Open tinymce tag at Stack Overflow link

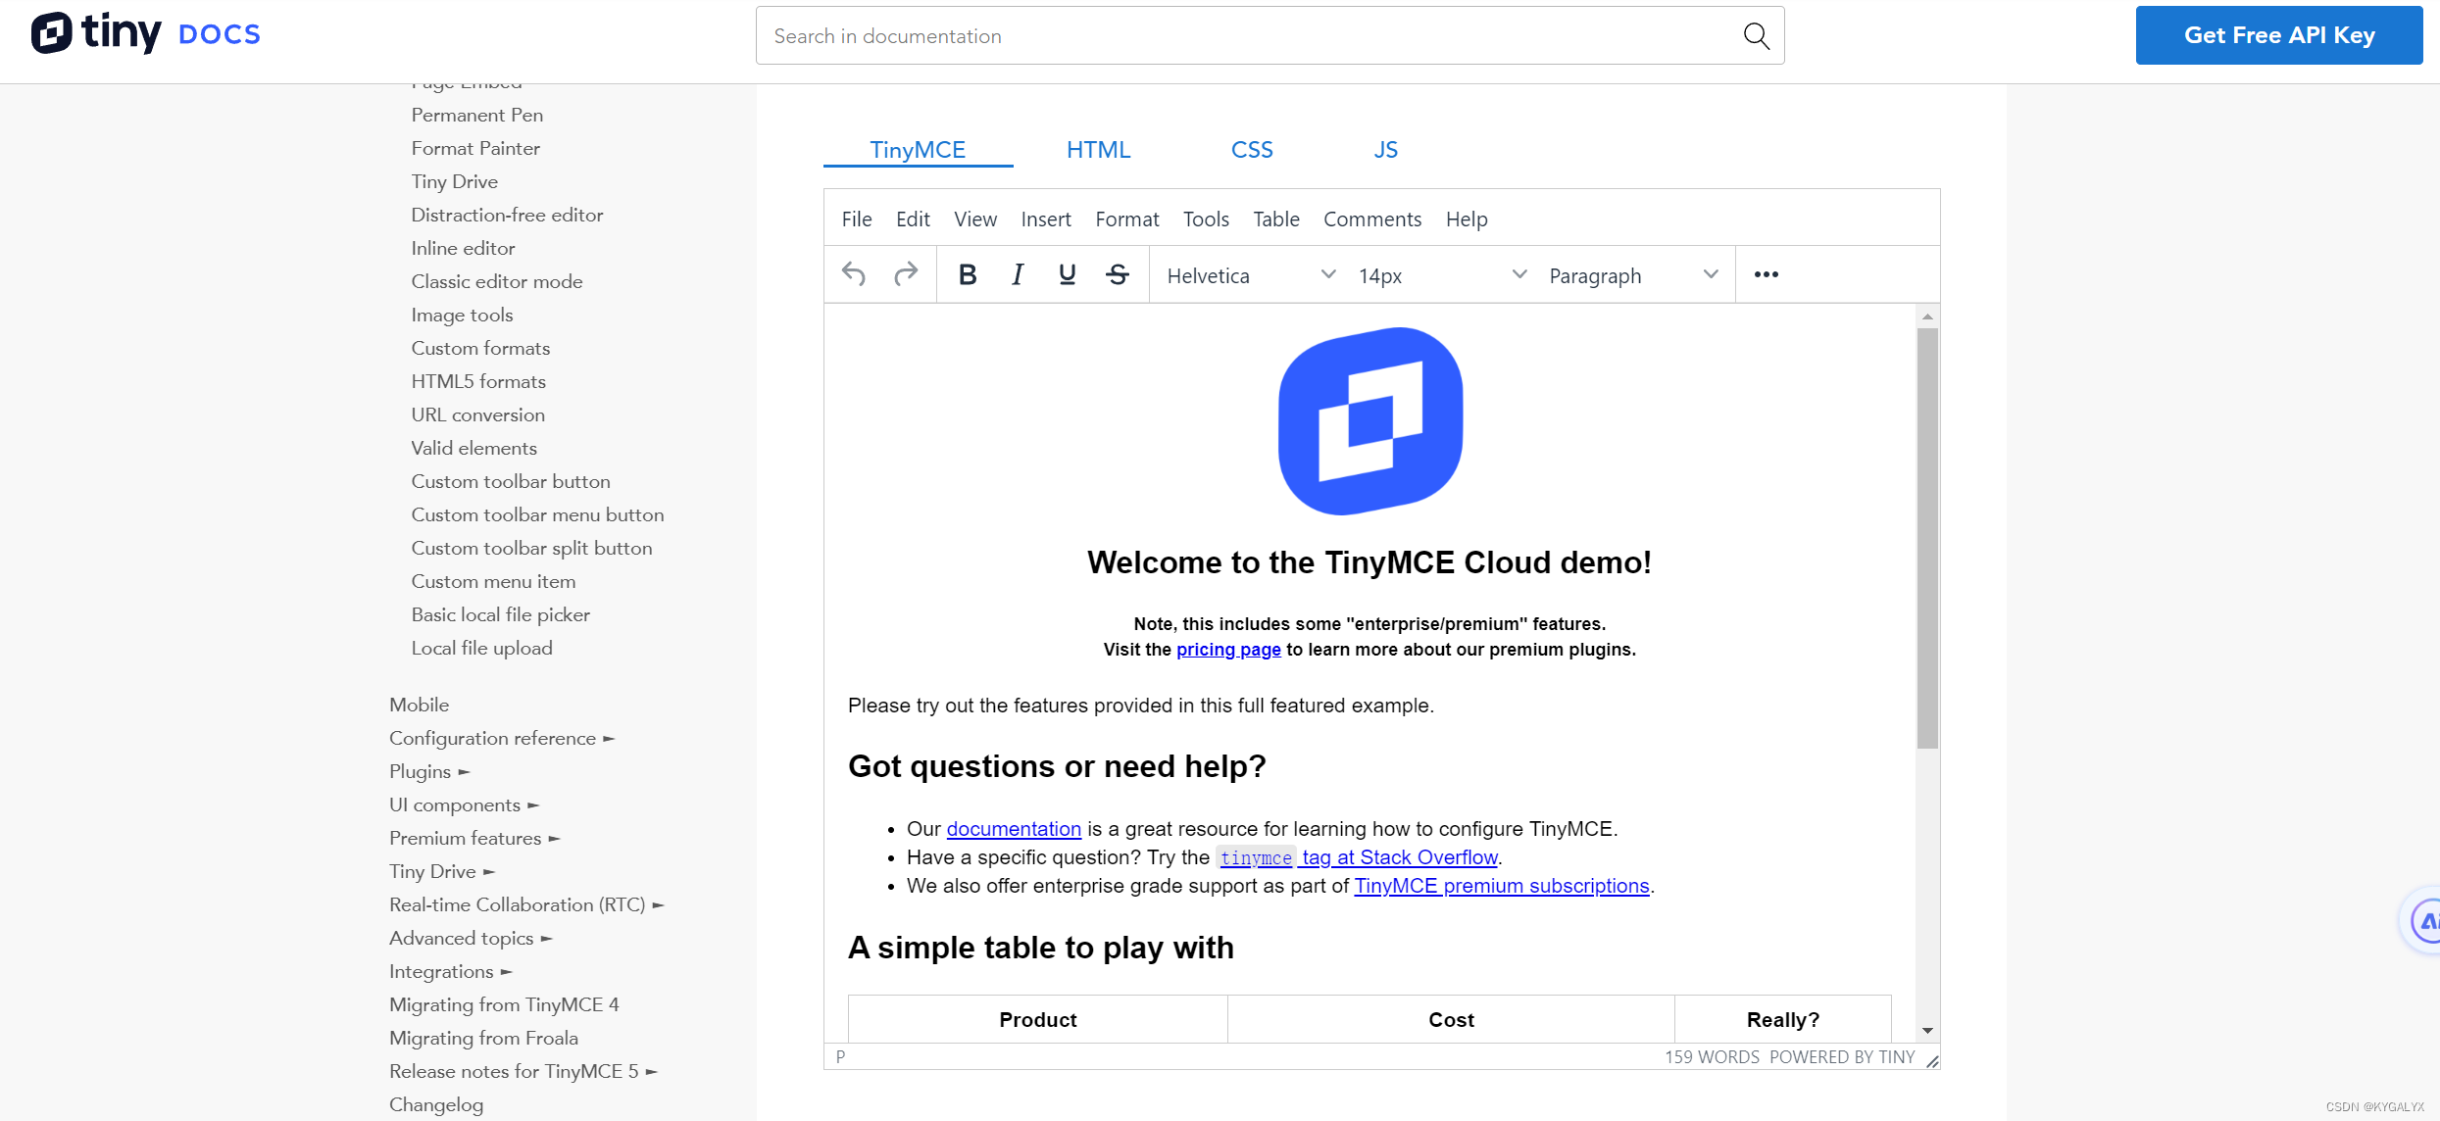(1358, 857)
